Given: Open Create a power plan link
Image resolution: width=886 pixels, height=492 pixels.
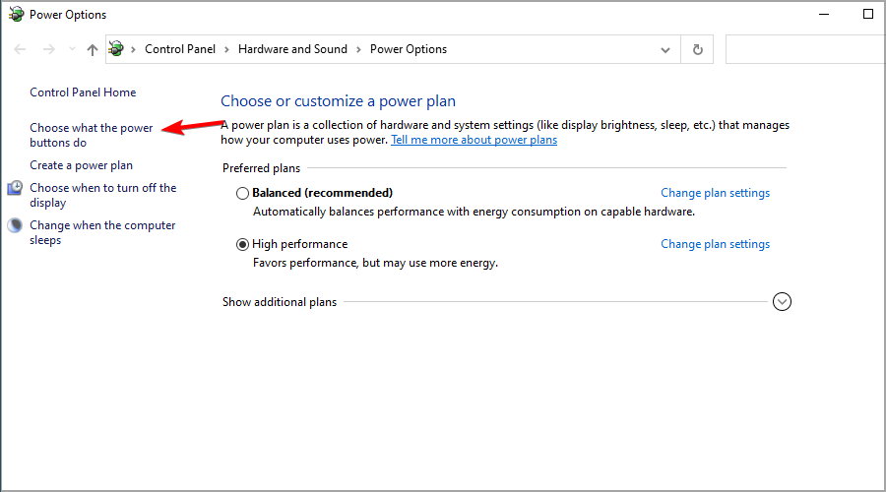Looking at the screenshot, I should pyautogui.click(x=82, y=165).
